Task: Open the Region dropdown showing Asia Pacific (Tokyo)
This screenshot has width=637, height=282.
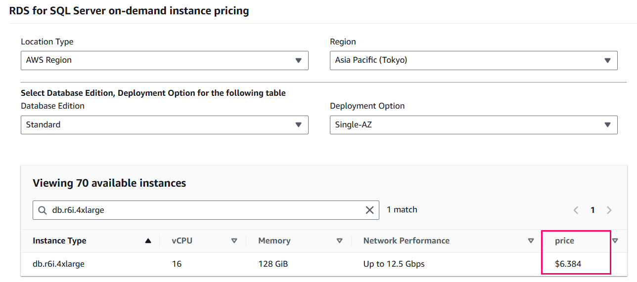Action: click(x=473, y=60)
